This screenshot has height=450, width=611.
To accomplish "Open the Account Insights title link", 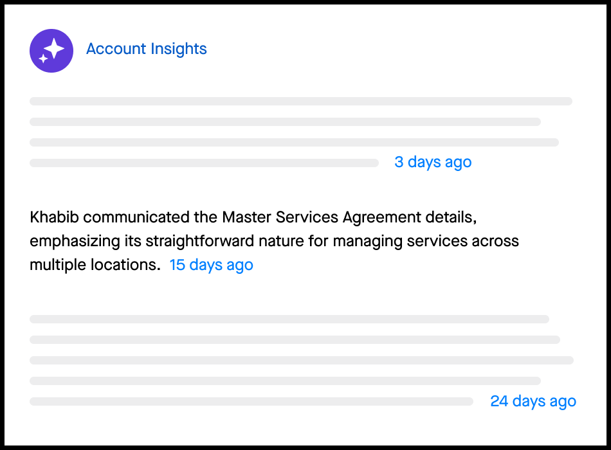I will coord(147,49).
